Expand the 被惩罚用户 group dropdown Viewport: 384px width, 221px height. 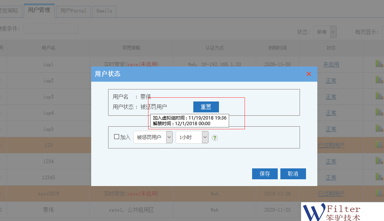pyautogui.click(x=153, y=137)
